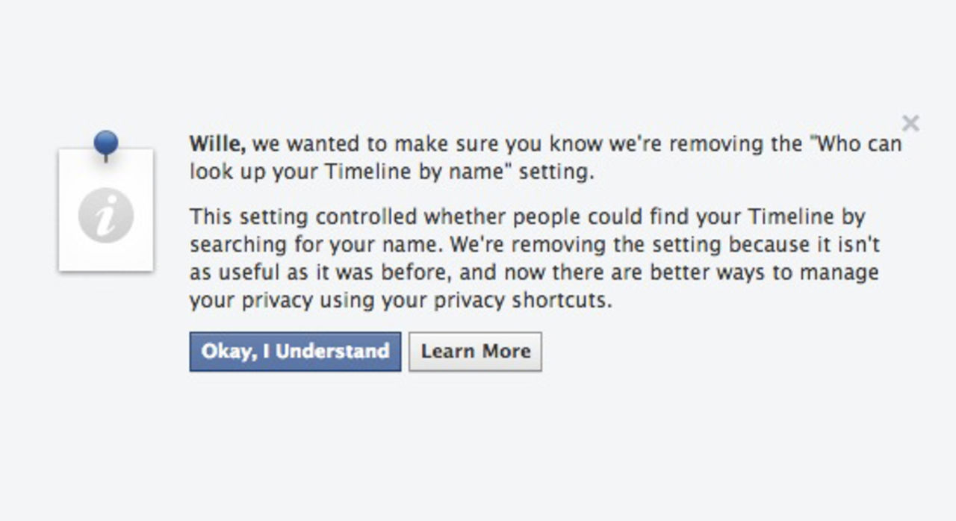
Task: Click the blue pushpin icon
Action: [x=106, y=142]
